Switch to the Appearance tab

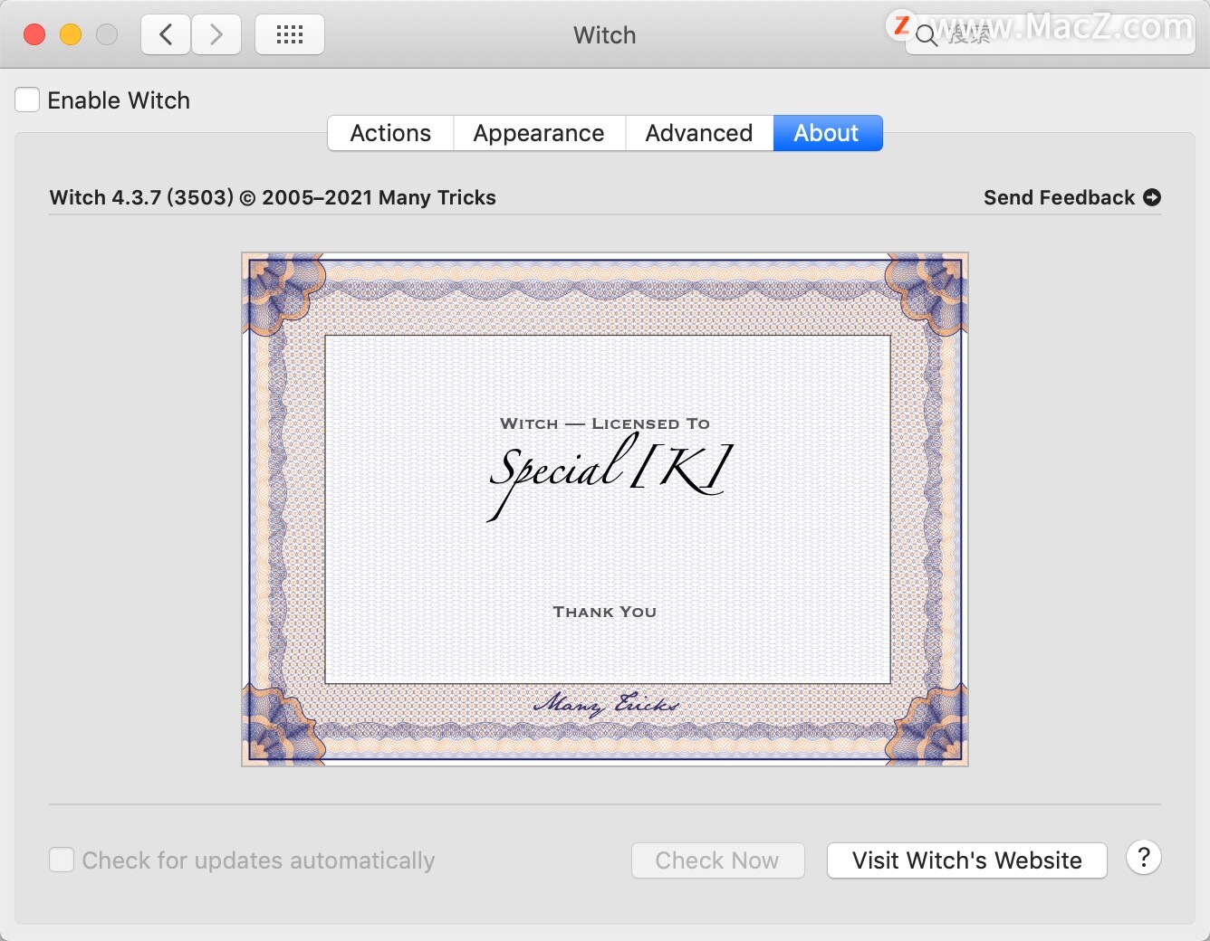(x=539, y=133)
